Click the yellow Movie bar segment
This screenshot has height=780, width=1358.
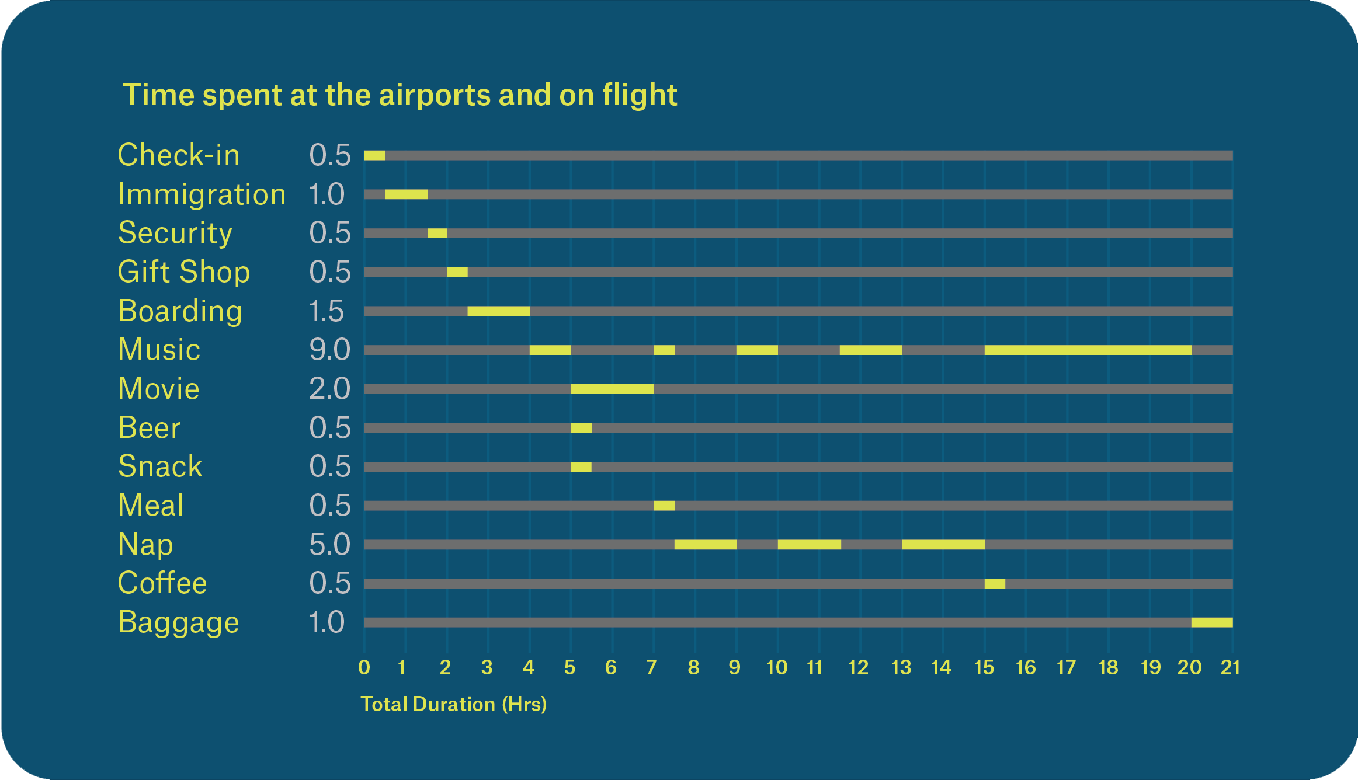tap(612, 389)
